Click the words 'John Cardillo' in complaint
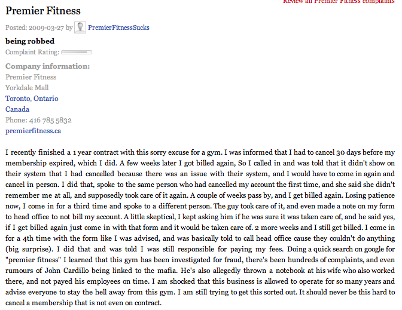Viewport: 402px width, 310px height. click(x=66, y=271)
